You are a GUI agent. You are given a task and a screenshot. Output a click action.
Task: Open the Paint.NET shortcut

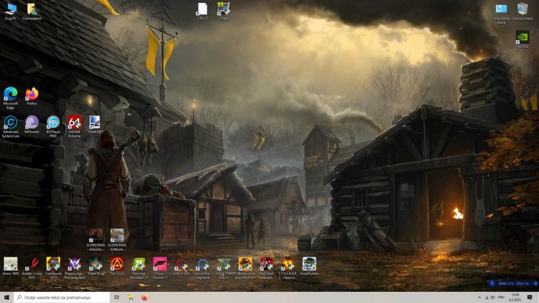click(x=96, y=125)
